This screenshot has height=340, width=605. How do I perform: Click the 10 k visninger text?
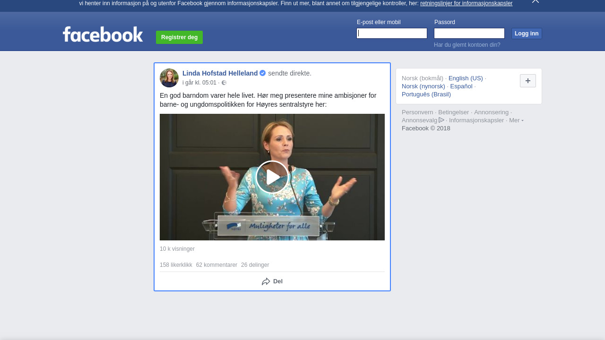177,249
